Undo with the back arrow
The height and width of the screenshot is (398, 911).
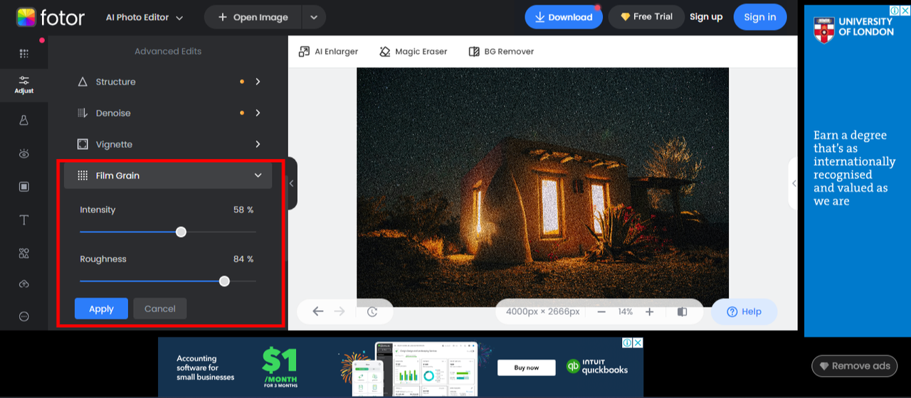318,311
